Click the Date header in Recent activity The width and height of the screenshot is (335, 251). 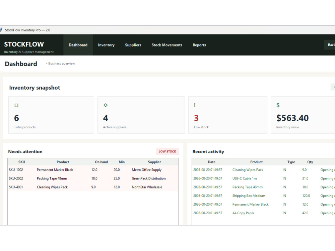211,162
